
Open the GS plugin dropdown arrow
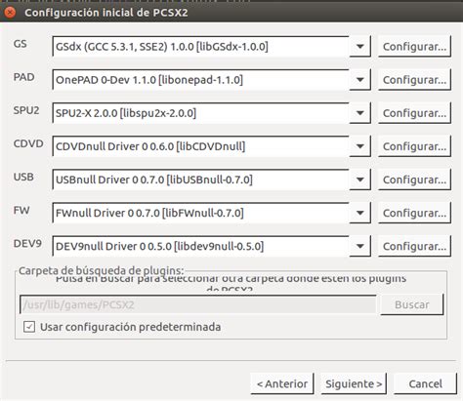(x=359, y=47)
